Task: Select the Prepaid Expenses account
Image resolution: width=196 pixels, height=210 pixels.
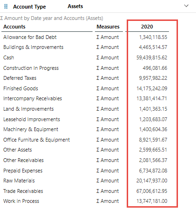Action: 23,171
